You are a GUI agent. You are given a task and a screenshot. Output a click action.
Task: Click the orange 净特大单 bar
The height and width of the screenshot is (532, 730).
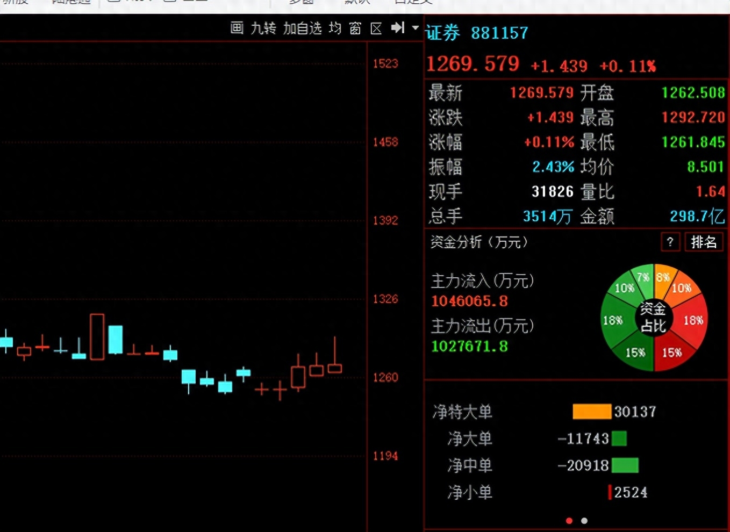point(592,412)
